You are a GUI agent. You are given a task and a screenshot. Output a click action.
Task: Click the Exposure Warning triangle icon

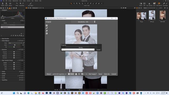point(149,3)
